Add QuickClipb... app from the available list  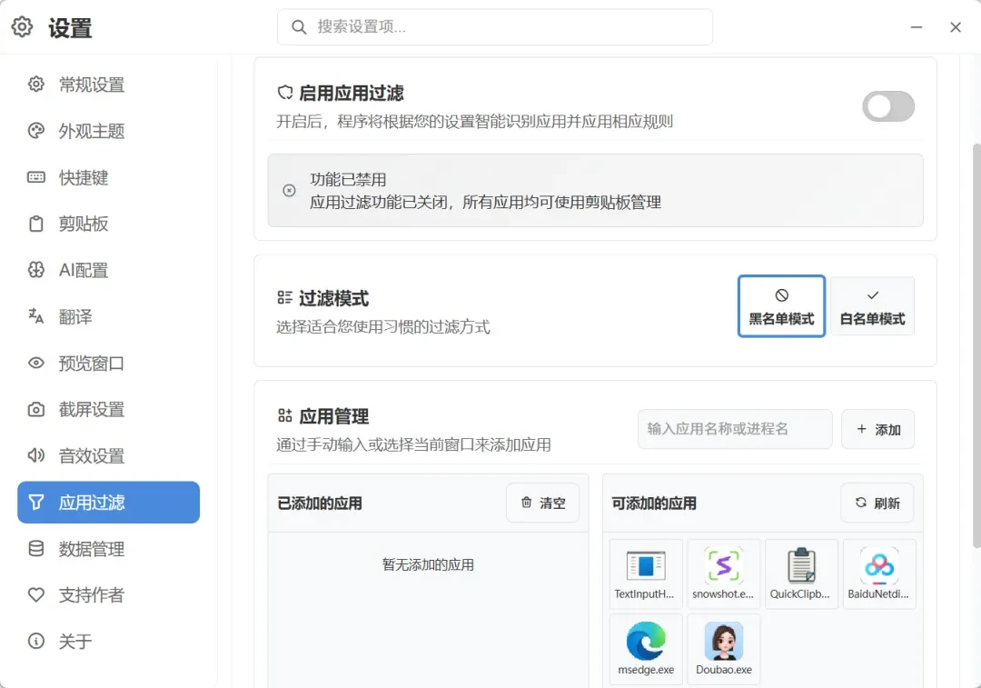pyautogui.click(x=801, y=573)
